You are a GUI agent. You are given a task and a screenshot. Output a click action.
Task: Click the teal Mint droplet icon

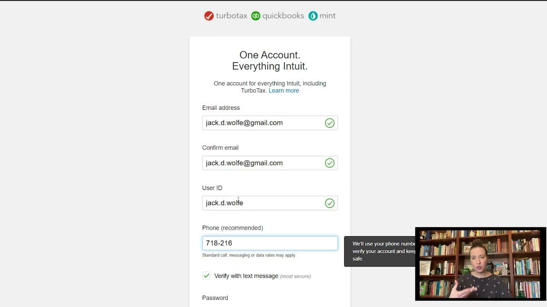pyautogui.click(x=313, y=16)
